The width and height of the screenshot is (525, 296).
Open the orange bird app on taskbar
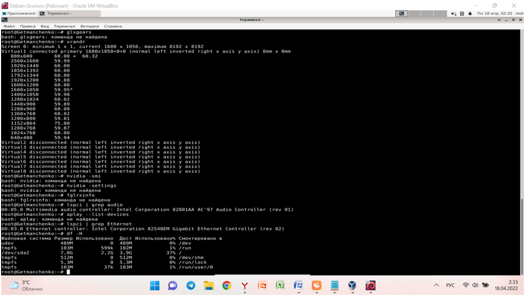(x=316, y=285)
